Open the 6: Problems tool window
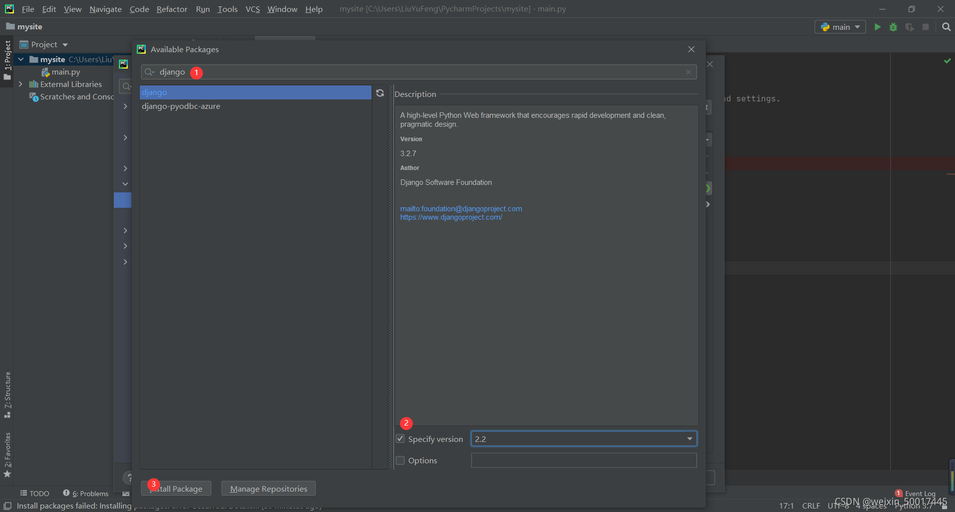 pyautogui.click(x=86, y=493)
